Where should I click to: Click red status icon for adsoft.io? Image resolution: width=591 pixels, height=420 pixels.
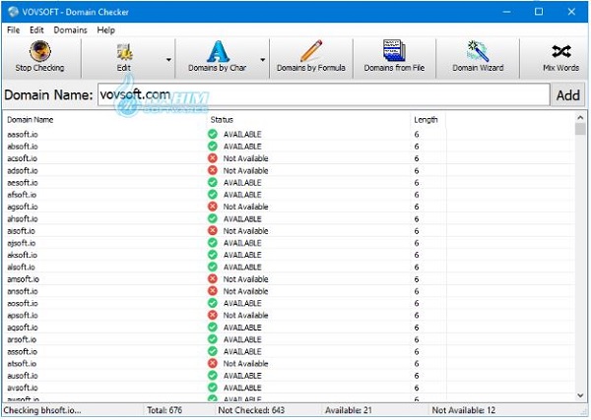(213, 170)
